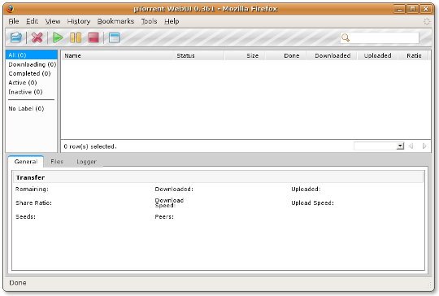Screen dimensions: 439x296
Task: Open the View menu
Action: (53, 21)
